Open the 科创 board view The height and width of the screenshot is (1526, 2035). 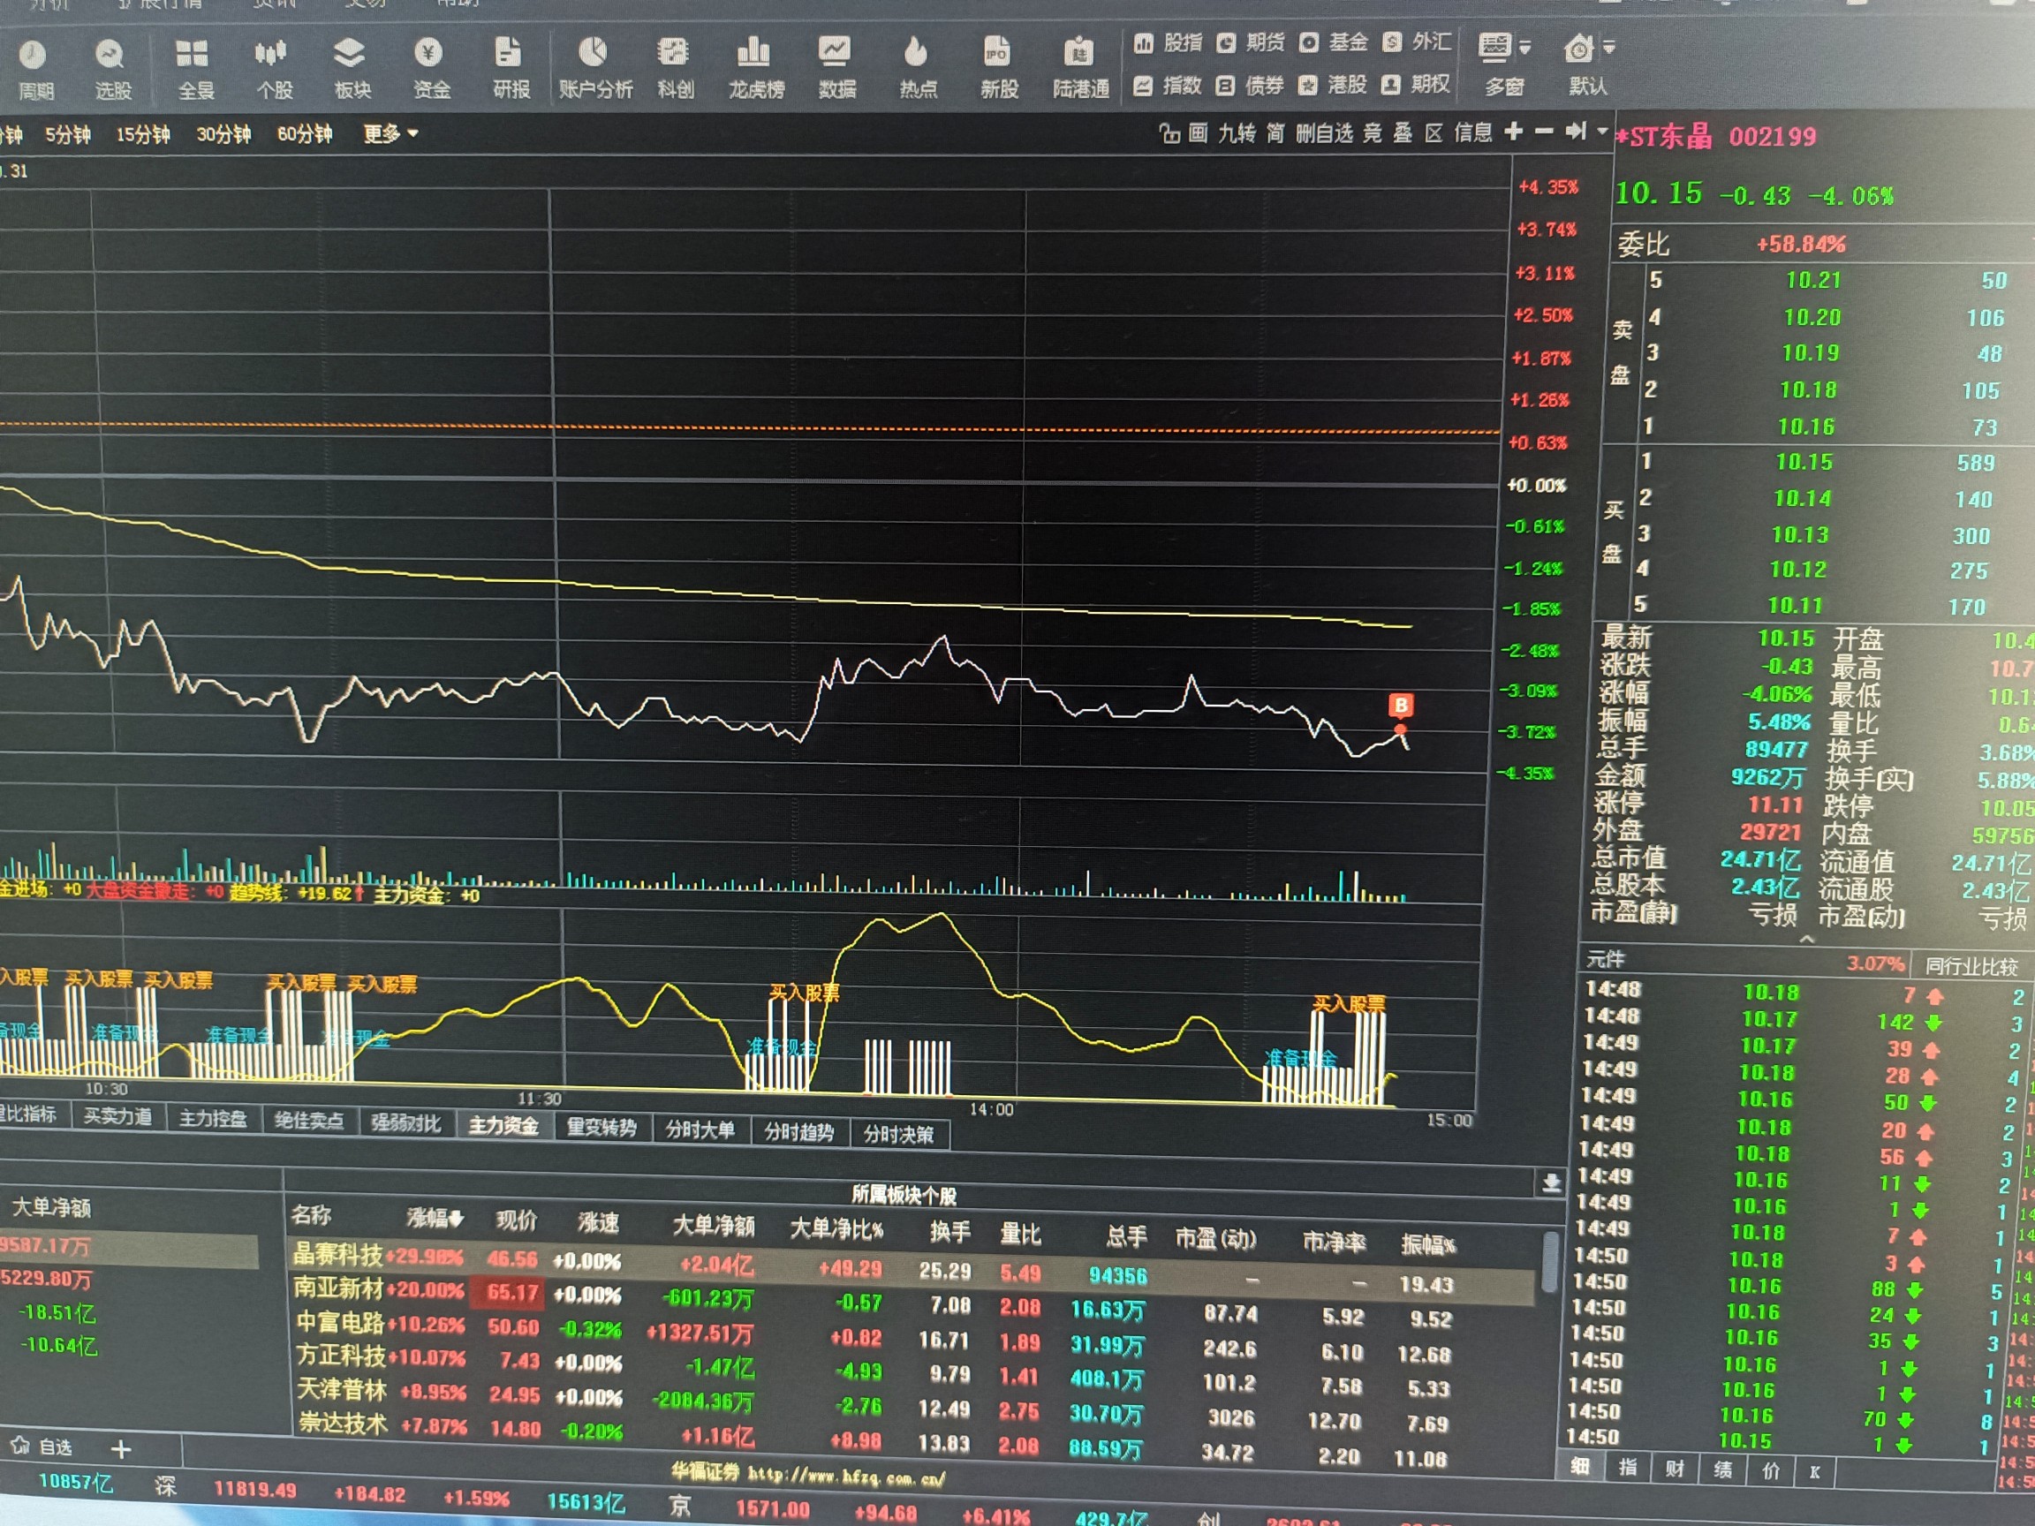pos(674,69)
